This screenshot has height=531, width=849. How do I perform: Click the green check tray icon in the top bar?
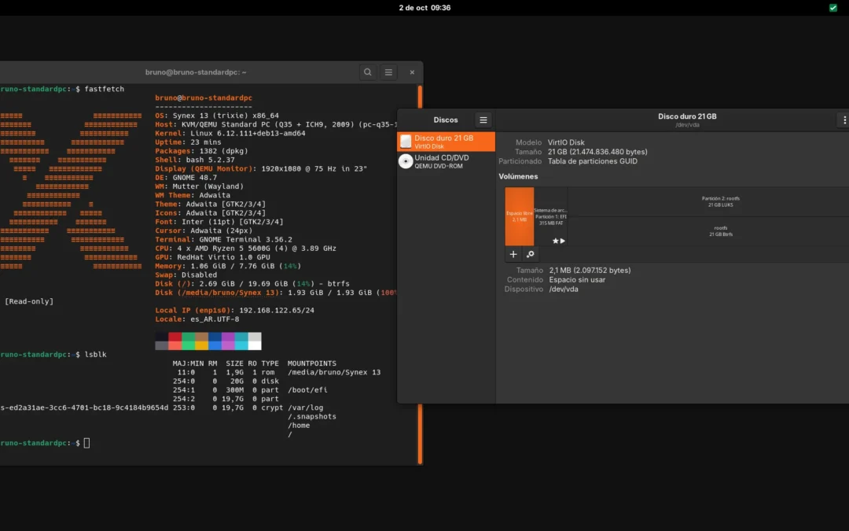click(x=832, y=8)
